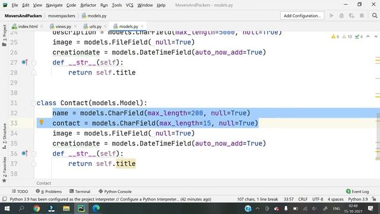Open the Project tool window sidebar

(x=4, y=36)
